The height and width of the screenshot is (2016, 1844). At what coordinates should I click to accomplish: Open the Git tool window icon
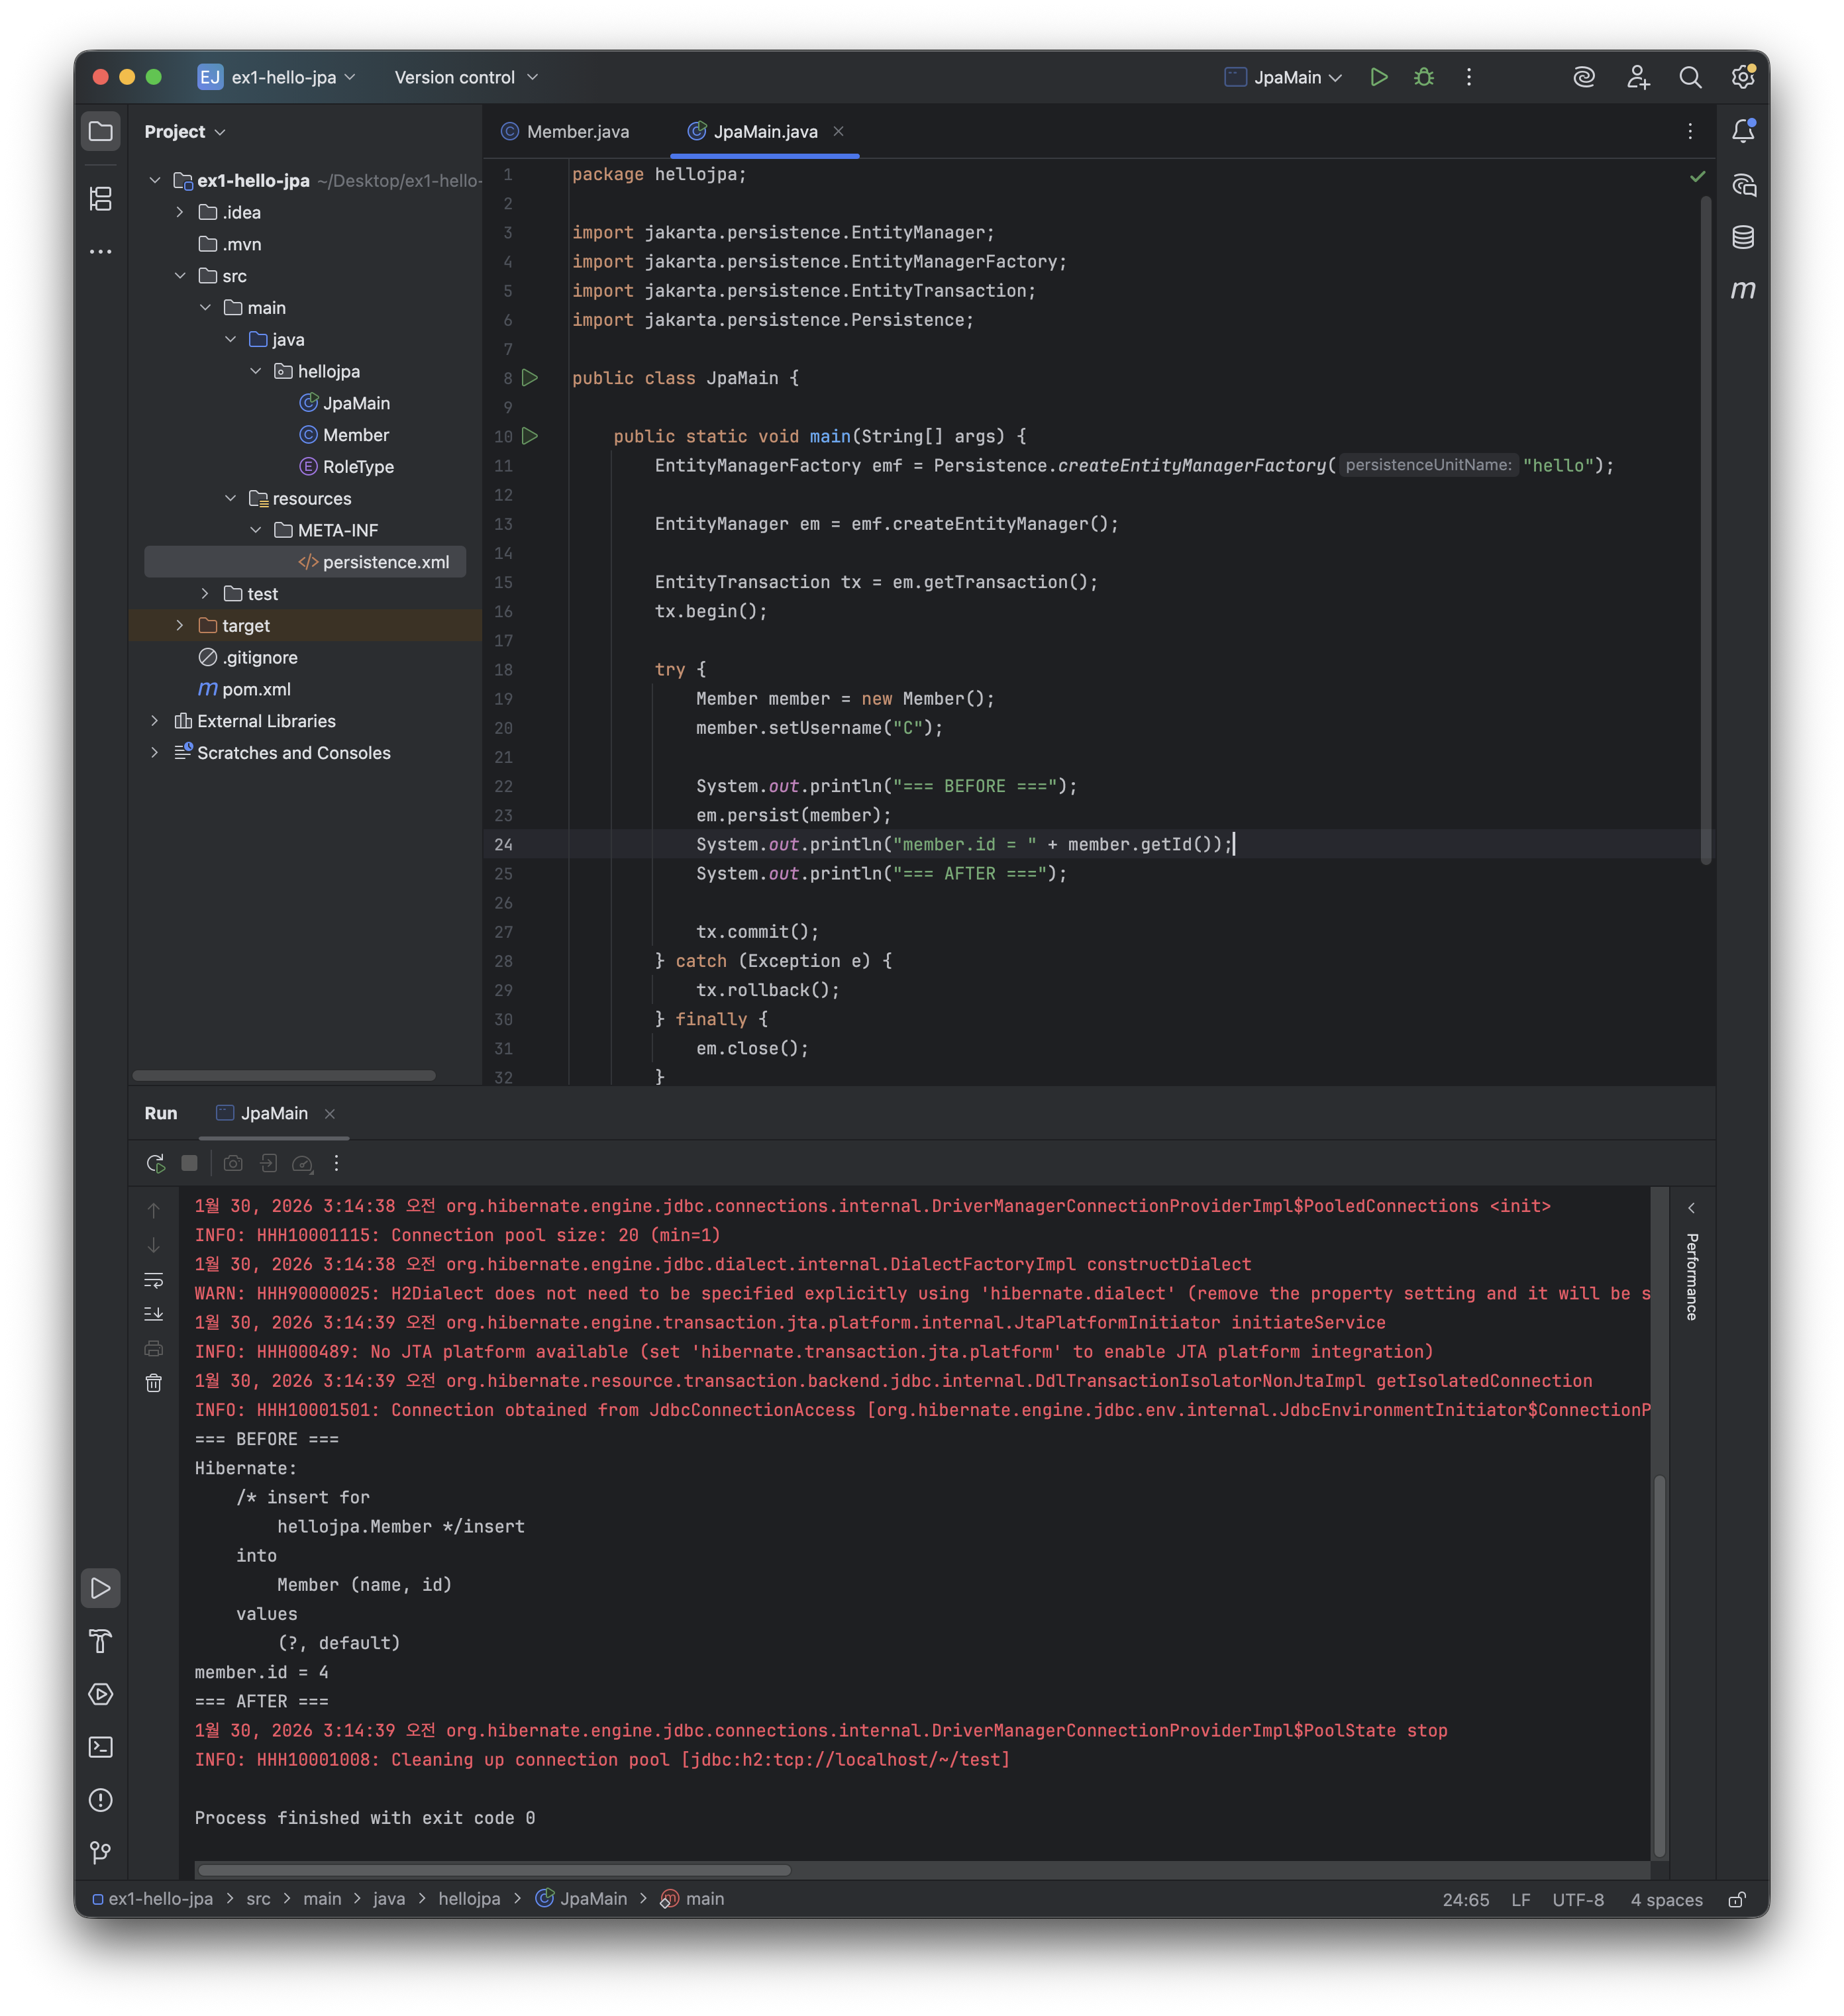coord(100,1853)
